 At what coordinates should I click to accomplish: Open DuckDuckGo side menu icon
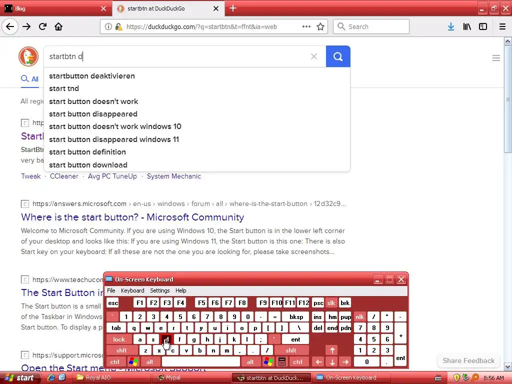click(x=496, y=58)
